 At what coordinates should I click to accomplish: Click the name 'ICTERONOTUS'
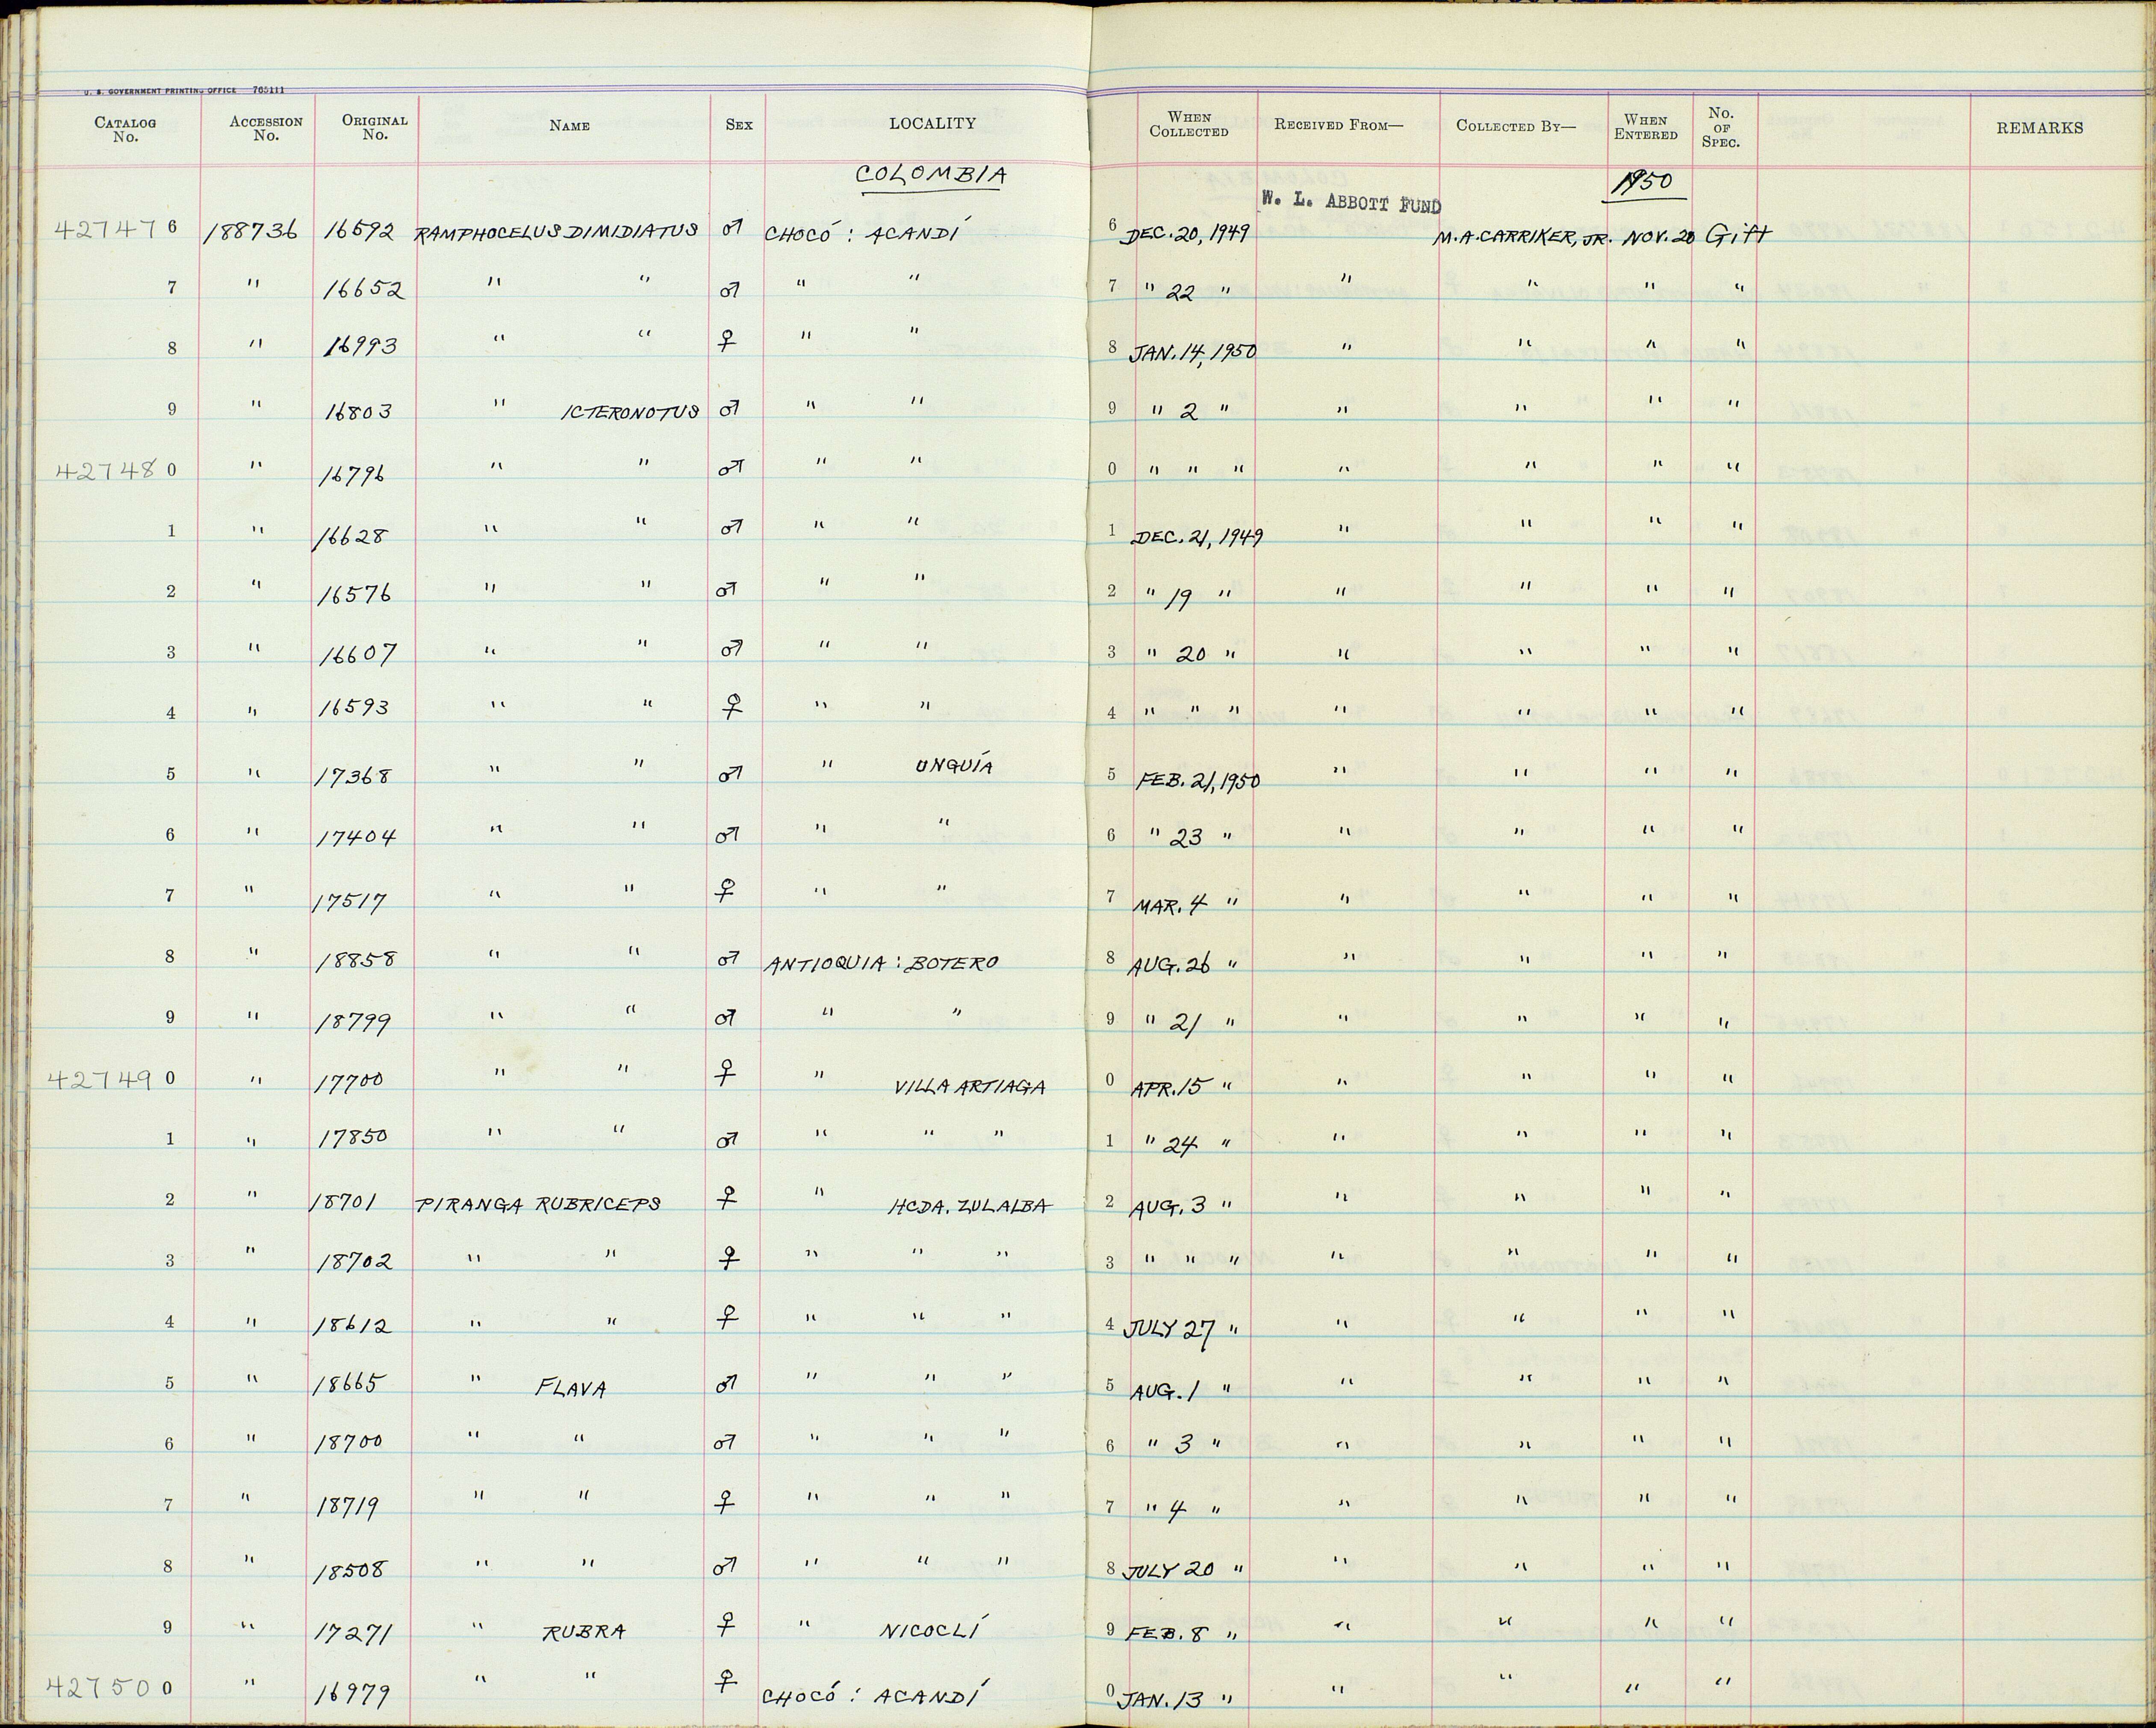tap(630, 411)
